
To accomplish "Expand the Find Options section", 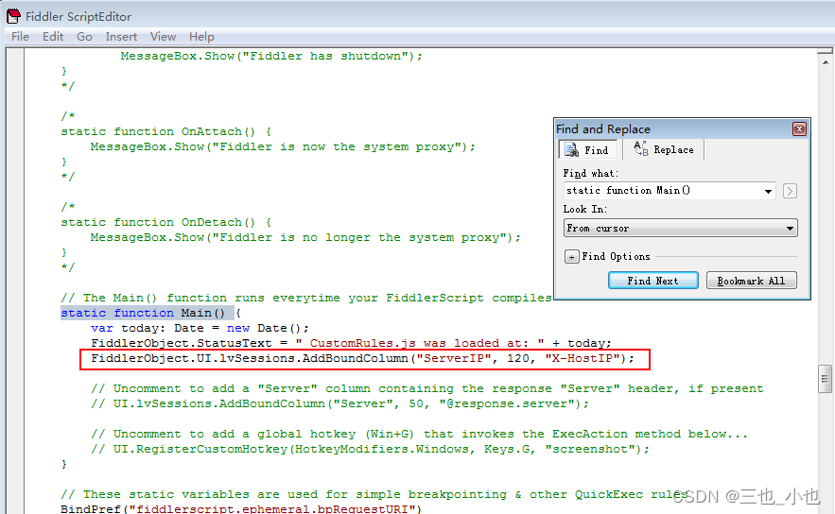I will [571, 257].
